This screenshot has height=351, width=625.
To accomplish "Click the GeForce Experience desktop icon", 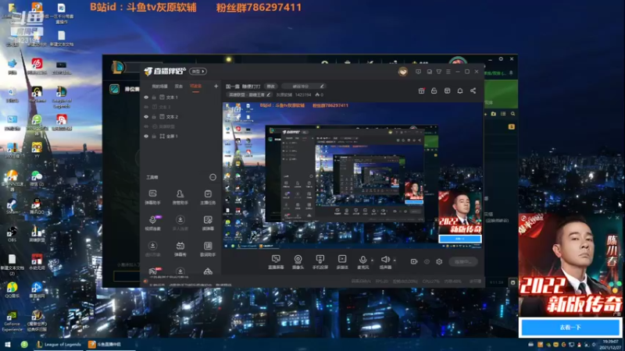I will (12, 321).
